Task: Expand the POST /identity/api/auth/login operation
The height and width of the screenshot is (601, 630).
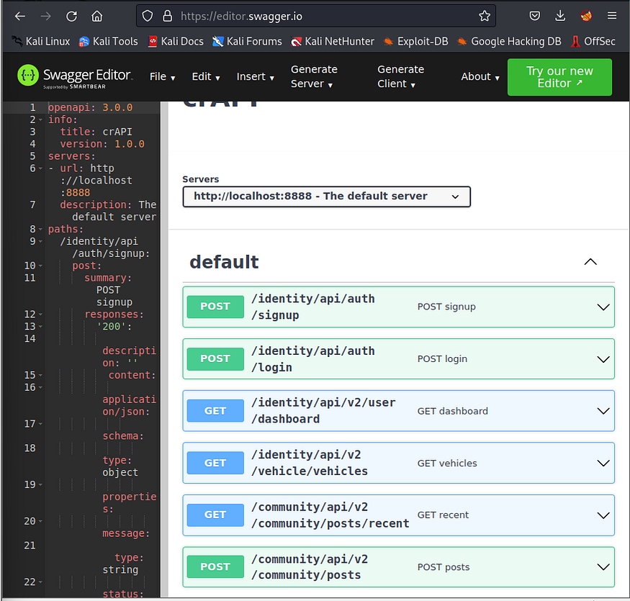Action: click(400, 358)
